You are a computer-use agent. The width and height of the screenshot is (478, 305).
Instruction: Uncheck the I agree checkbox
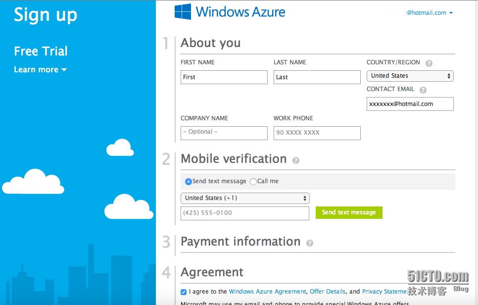(184, 292)
